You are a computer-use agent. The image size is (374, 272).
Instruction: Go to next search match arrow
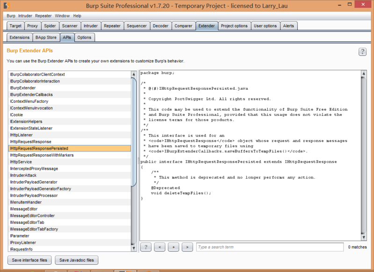coord(187,247)
